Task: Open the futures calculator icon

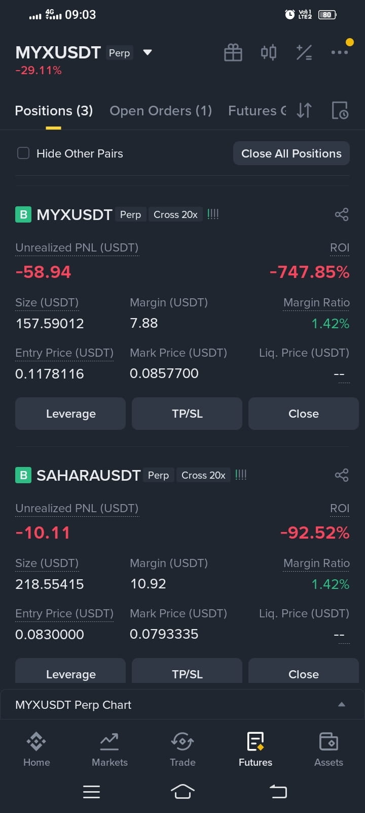Action: pyautogui.click(x=304, y=52)
